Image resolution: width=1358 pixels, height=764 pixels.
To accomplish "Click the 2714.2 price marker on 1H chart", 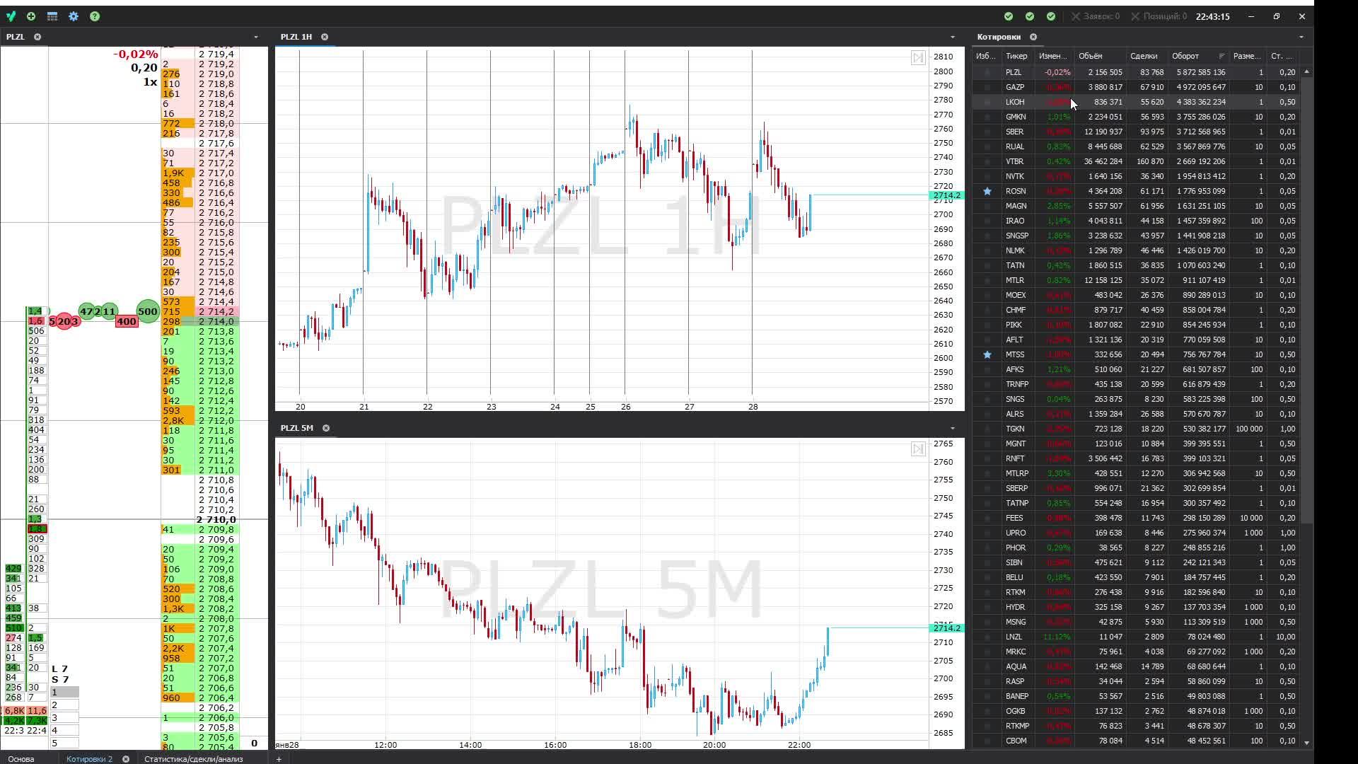I will pos(946,195).
